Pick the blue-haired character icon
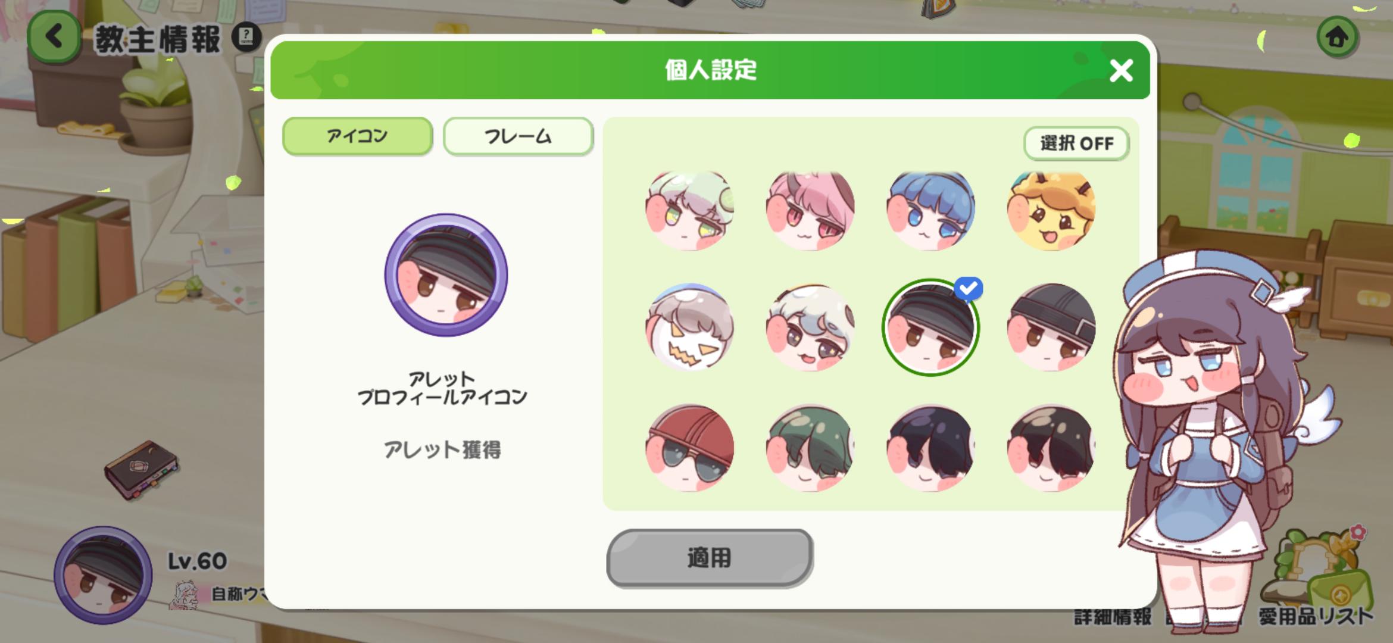 [930, 210]
